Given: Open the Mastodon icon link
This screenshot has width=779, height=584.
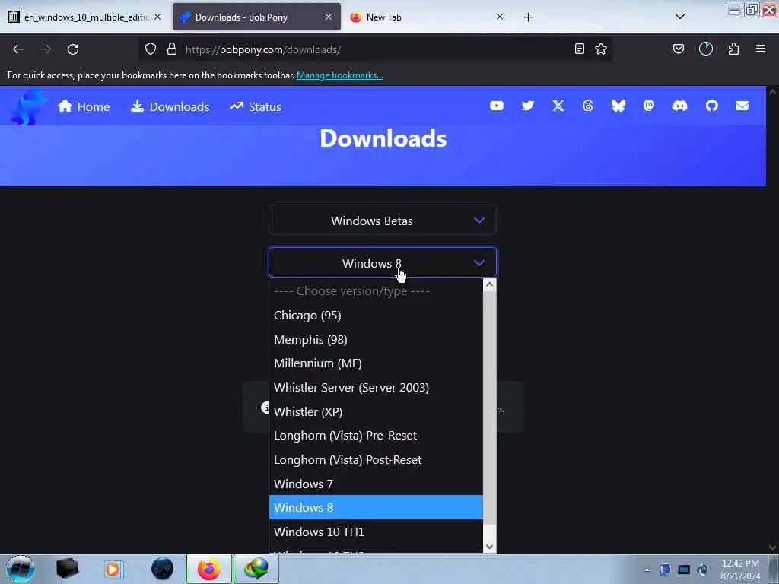Looking at the screenshot, I should (x=649, y=106).
